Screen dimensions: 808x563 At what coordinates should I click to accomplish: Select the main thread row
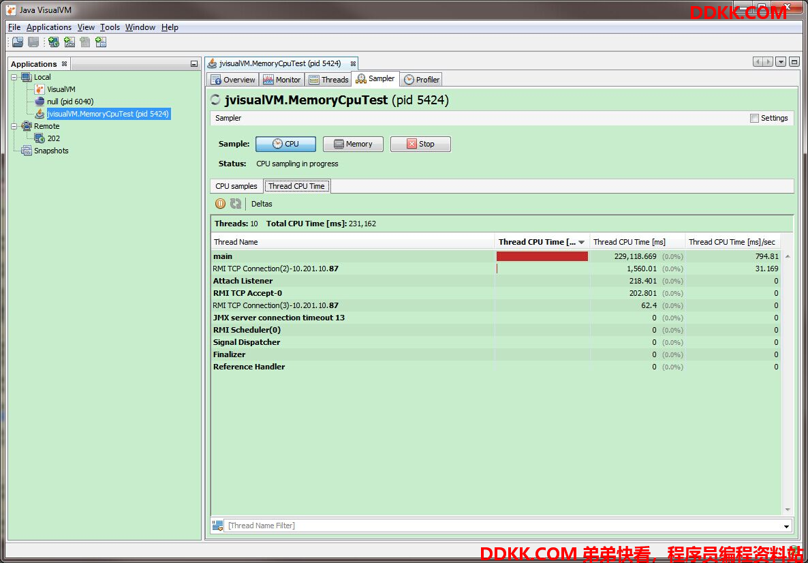[x=496, y=256]
